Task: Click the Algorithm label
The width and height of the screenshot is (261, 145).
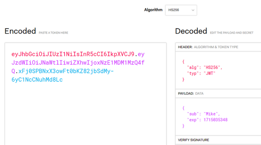Action: (153, 10)
